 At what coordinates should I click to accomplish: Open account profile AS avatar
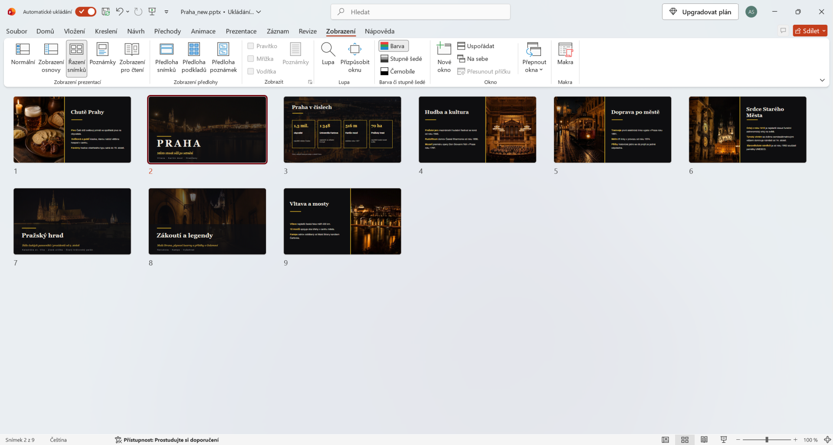751,12
